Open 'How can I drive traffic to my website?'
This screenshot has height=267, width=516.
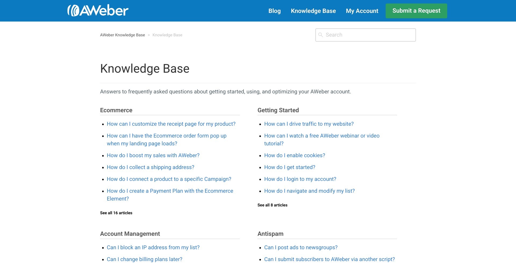[x=309, y=124]
